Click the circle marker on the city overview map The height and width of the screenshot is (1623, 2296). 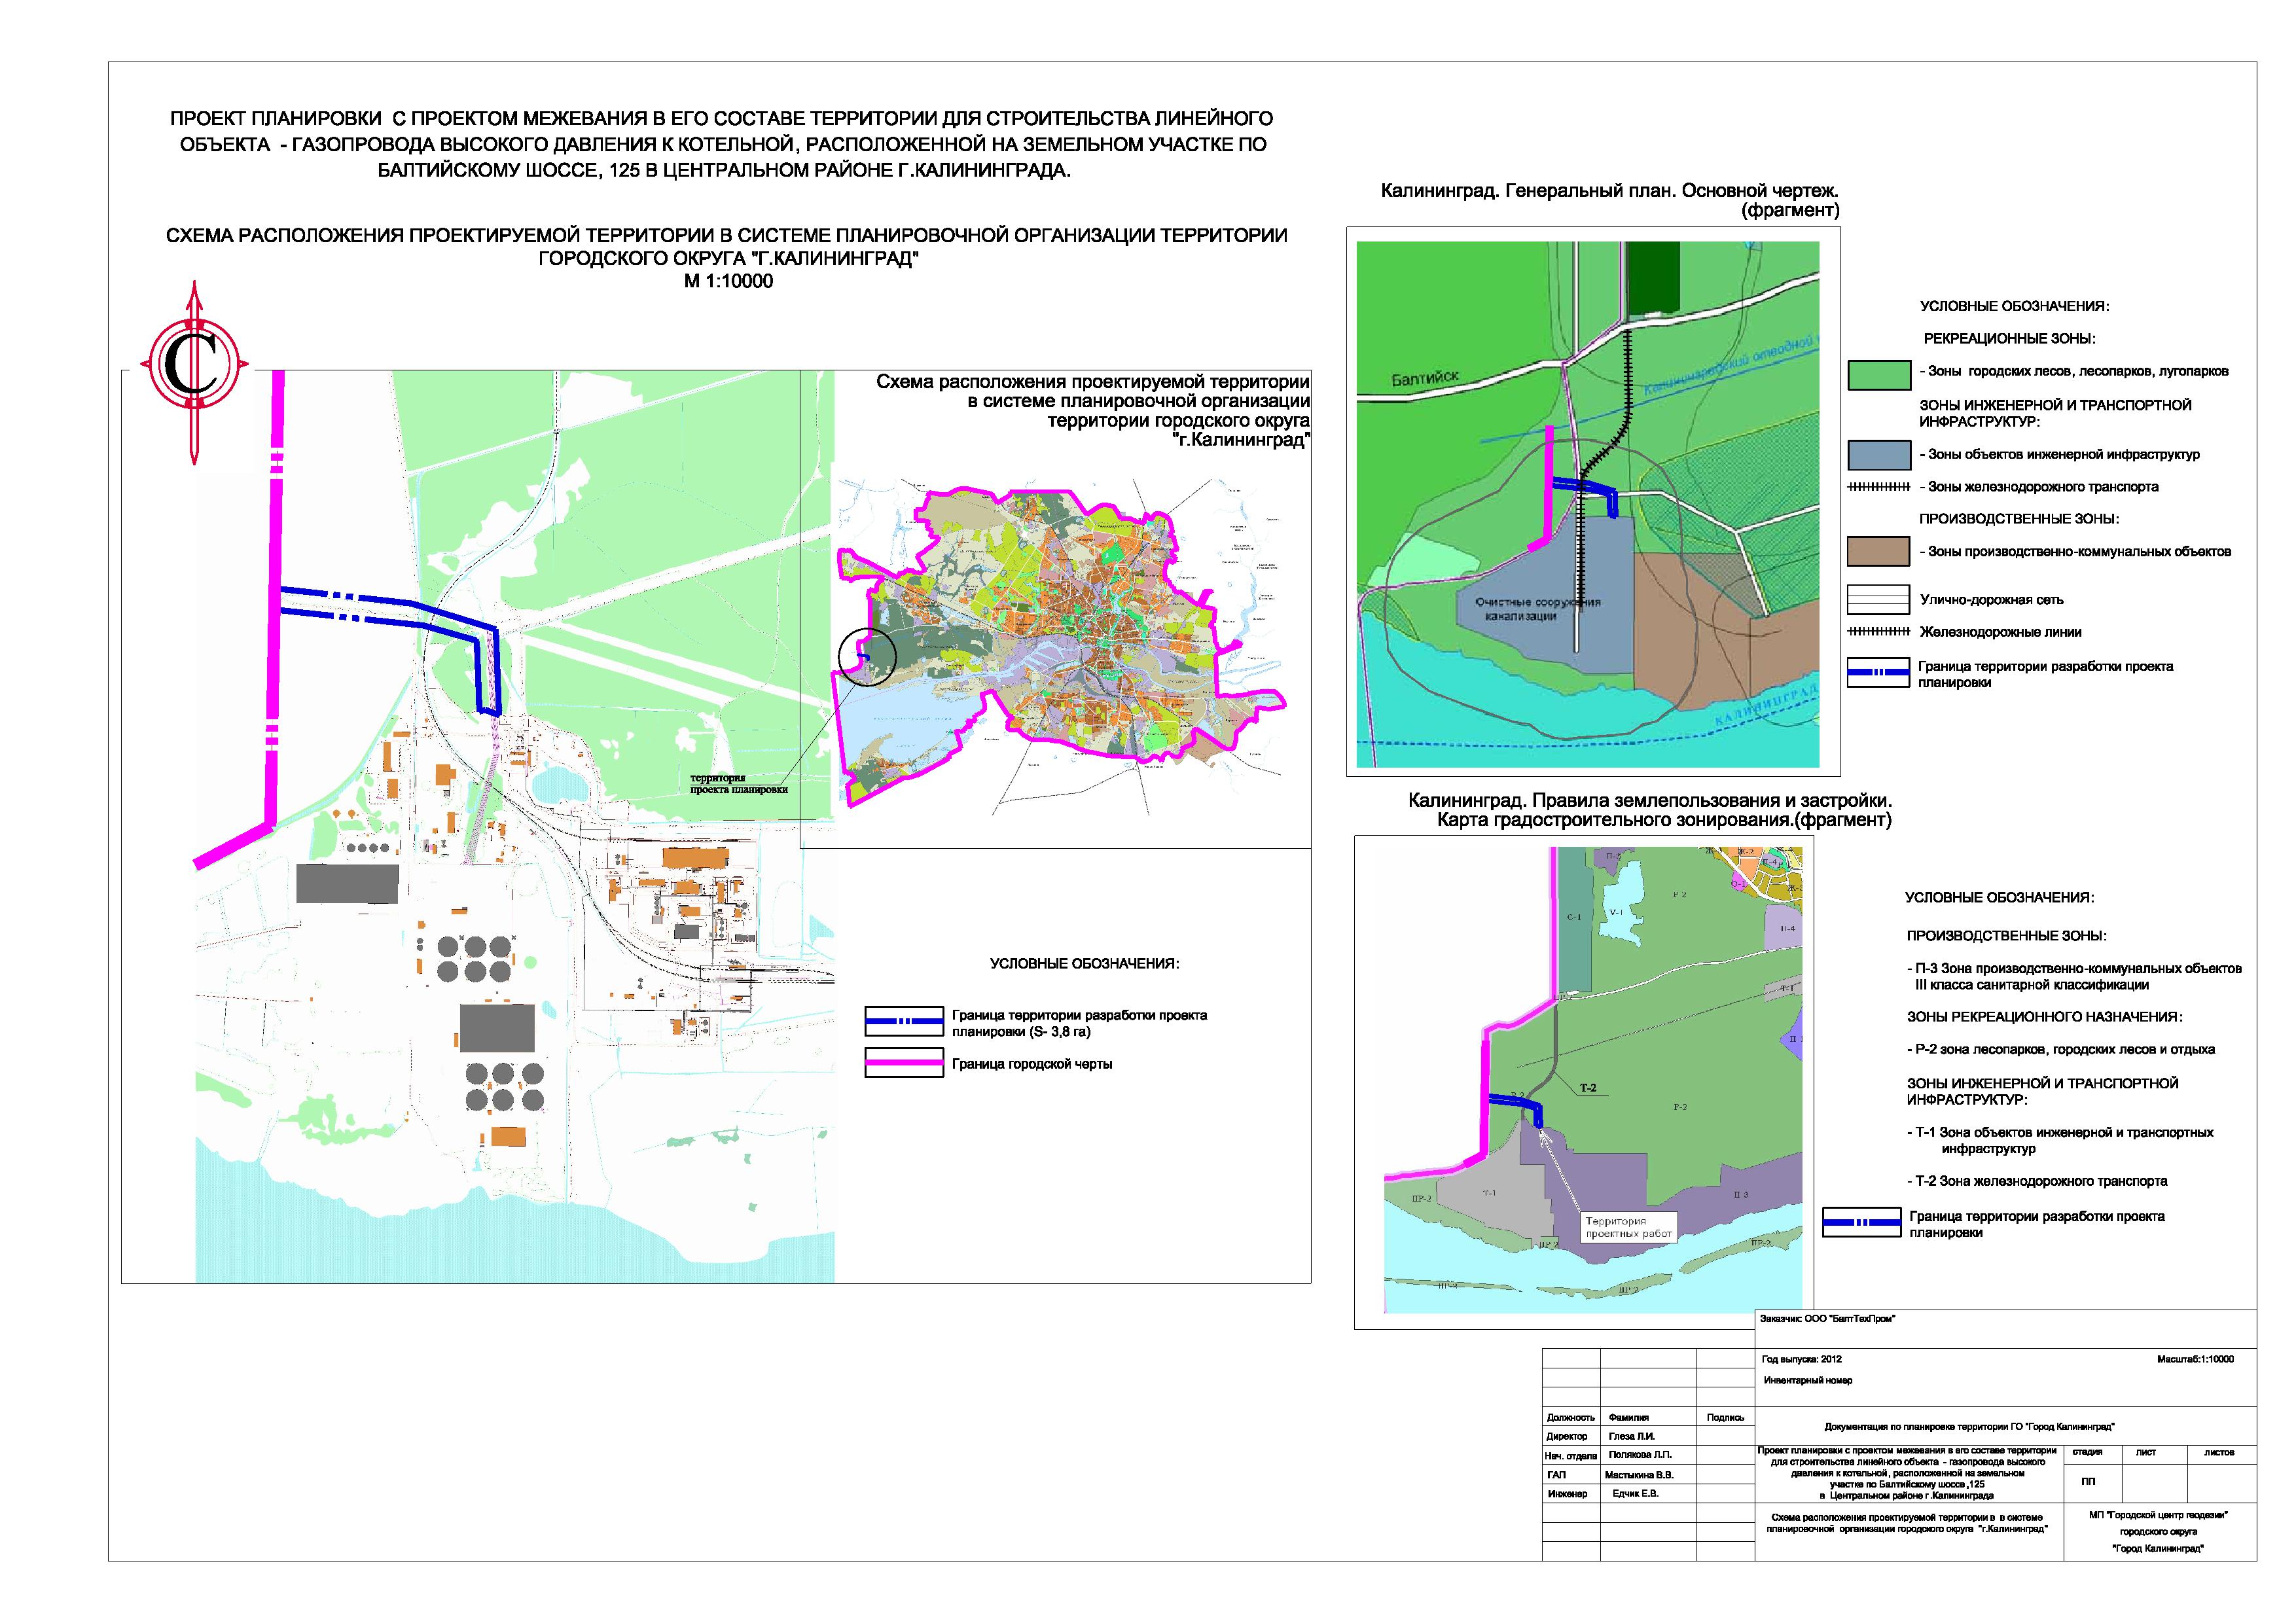point(867,656)
